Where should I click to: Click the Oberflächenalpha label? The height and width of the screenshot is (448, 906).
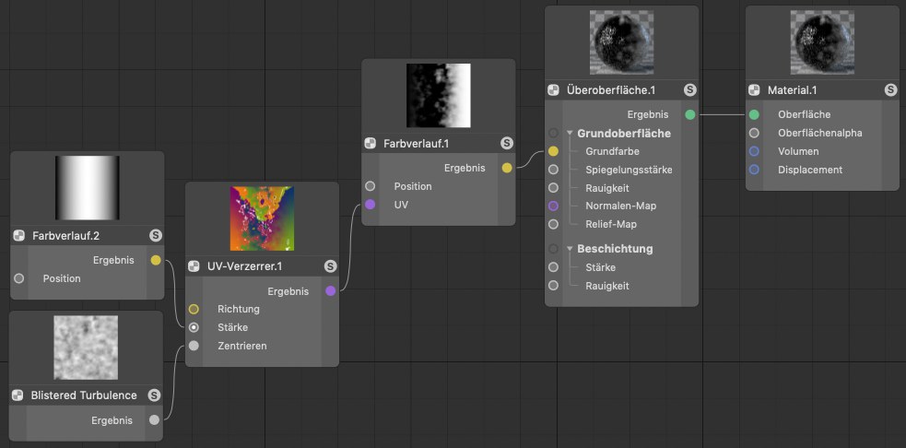(x=820, y=133)
